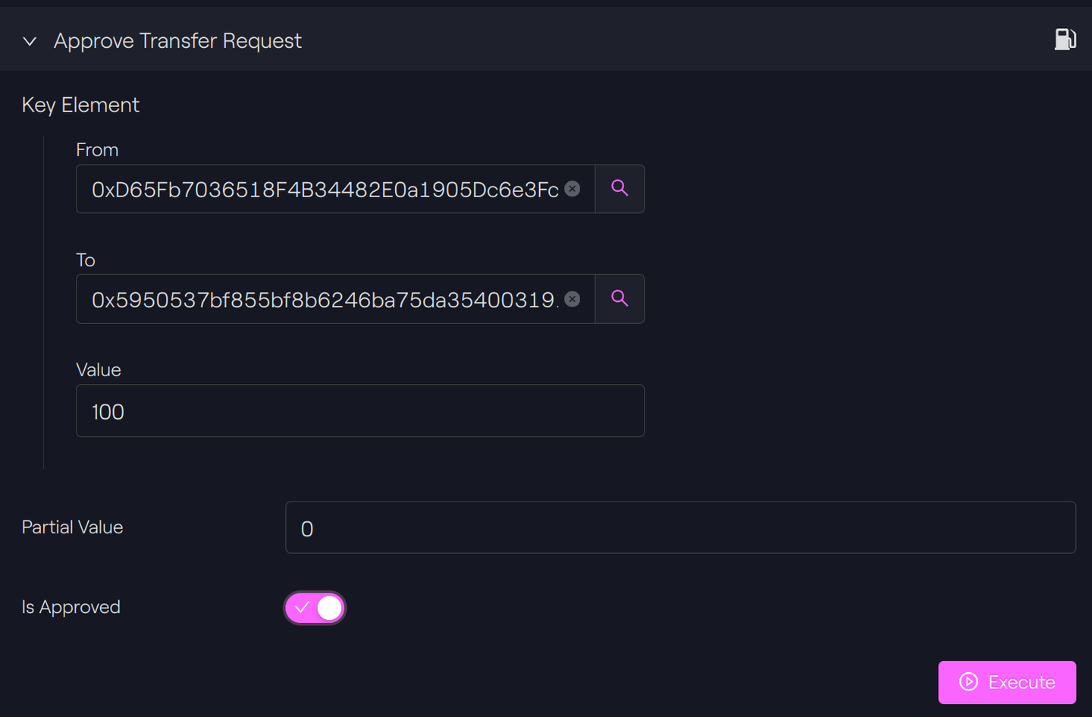Image resolution: width=1092 pixels, height=717 pixels.
Task: Toggle the Is Approved switch
Action: (x=315, y=608)
